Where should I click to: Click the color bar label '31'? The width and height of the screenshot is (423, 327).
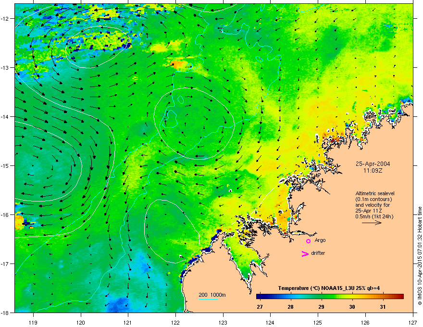click(383, 307)
